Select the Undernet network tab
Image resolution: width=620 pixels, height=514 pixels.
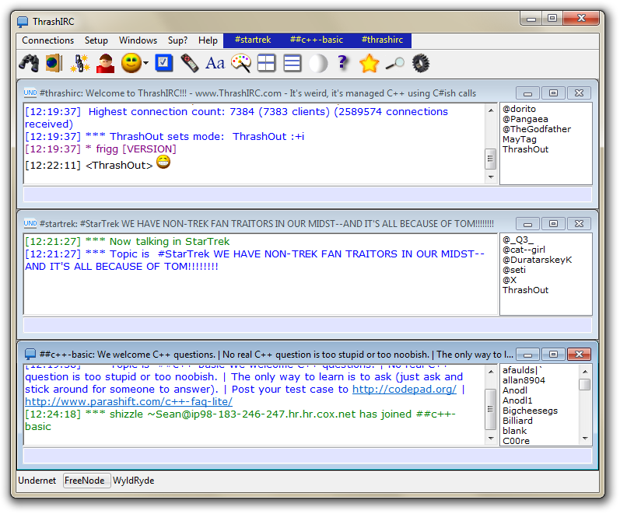click(x=37, y=481)
